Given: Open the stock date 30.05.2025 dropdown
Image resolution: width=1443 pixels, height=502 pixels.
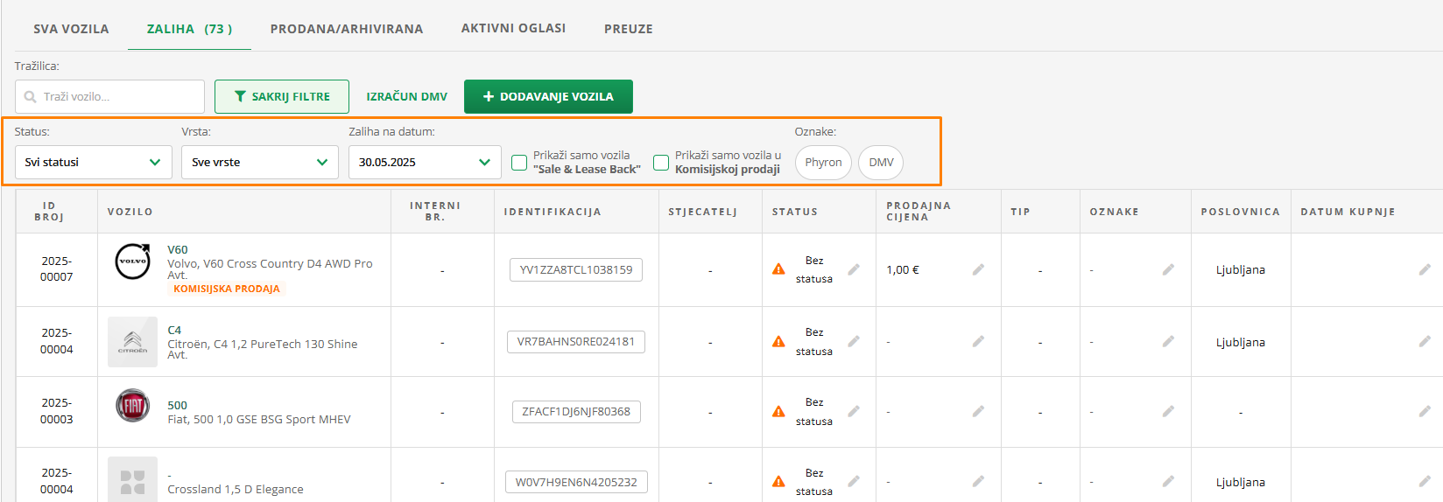Looking at the screenshot, I should (425, 163).
